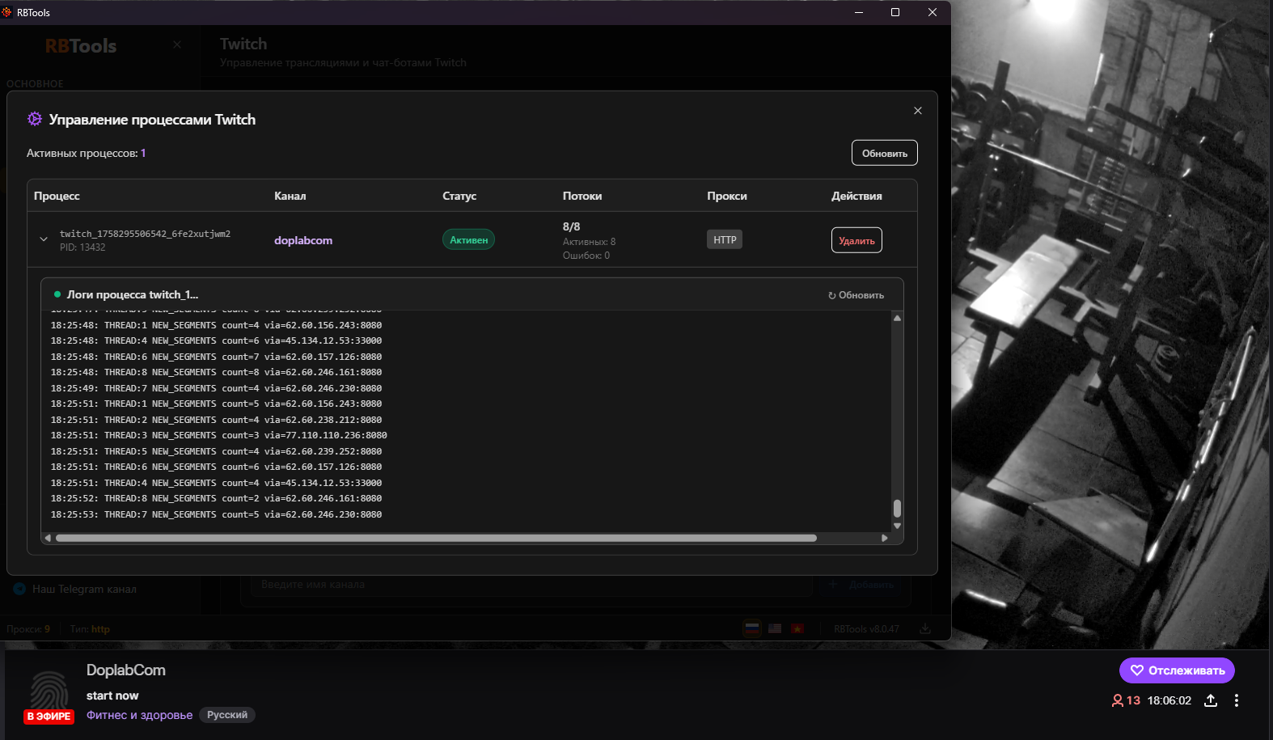This screenshot has height=740, width=1273.
Task: Click the download update icon near version
Action: coord(924,628)
